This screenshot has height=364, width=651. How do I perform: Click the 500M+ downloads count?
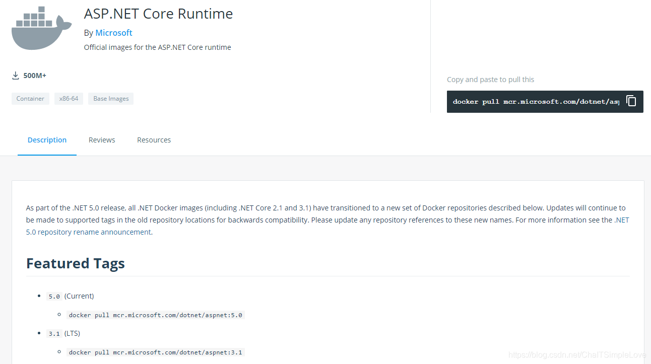click(x=35, y=76)
